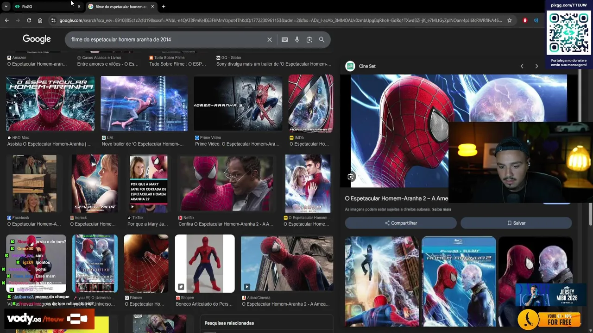This screenshot has width=593, height=333.
Task: Close the 'filme do espetacular homem' tab
Action: click(152, 6)
